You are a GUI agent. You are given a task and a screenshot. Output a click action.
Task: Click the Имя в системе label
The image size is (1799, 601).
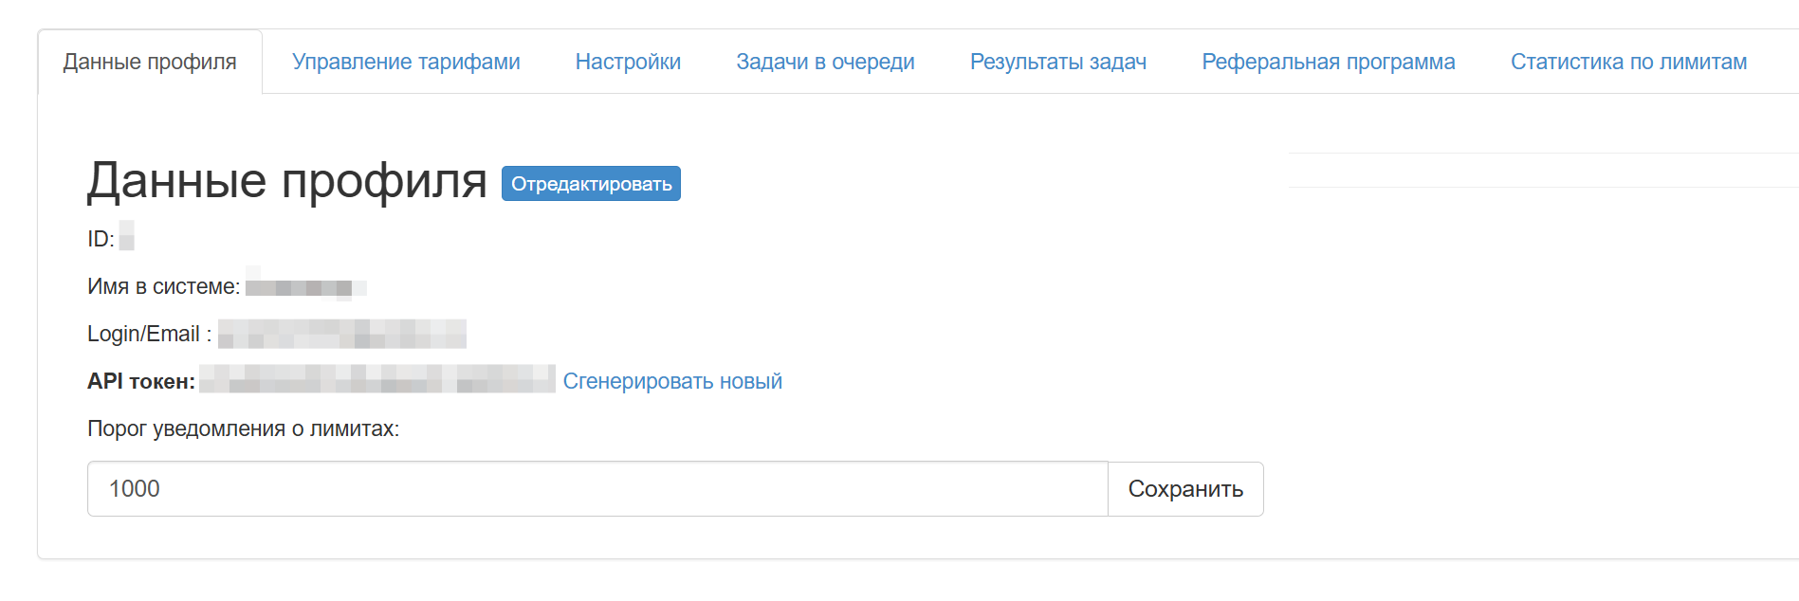pyautogui.click(x=163, y=286)
